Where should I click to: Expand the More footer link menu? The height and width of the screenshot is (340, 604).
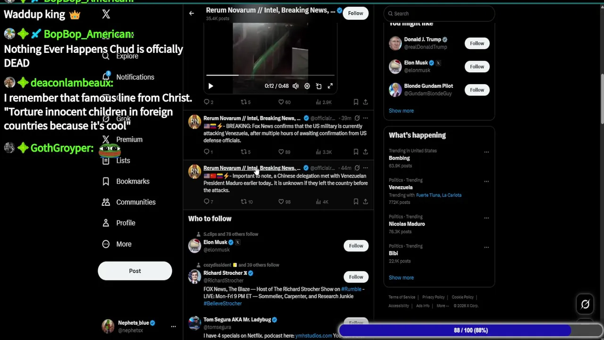(x=443, y=306)
